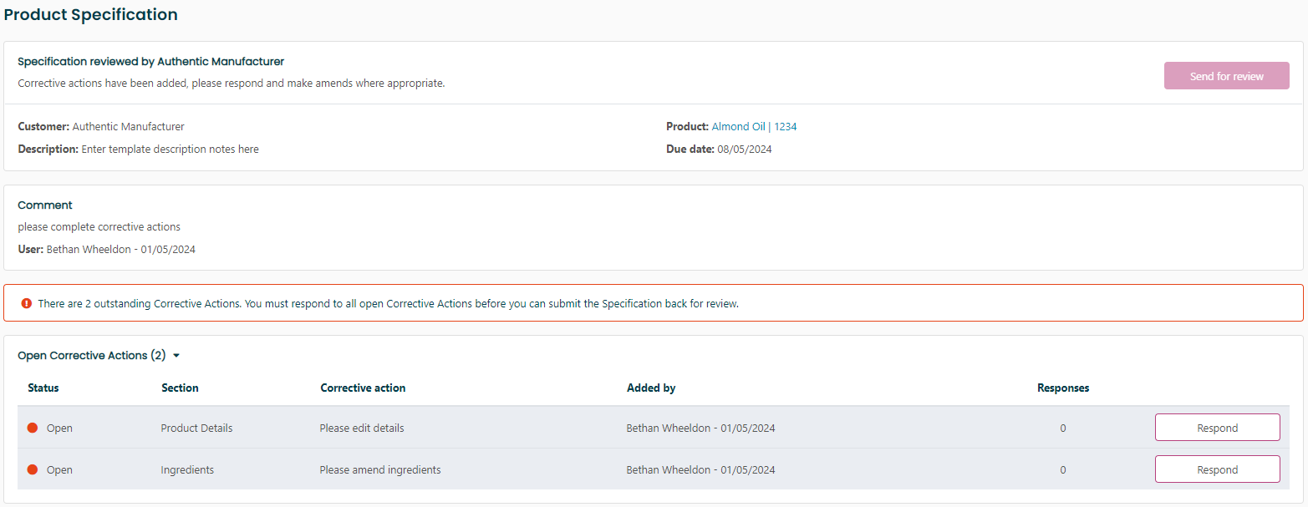Click red status dot for Product Details row
The image size is (1308, 507).
33,428
